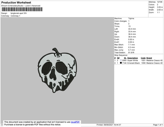164x127 pixels.
Task: Click the Width value 2.63 in
Action: point(160,10)
